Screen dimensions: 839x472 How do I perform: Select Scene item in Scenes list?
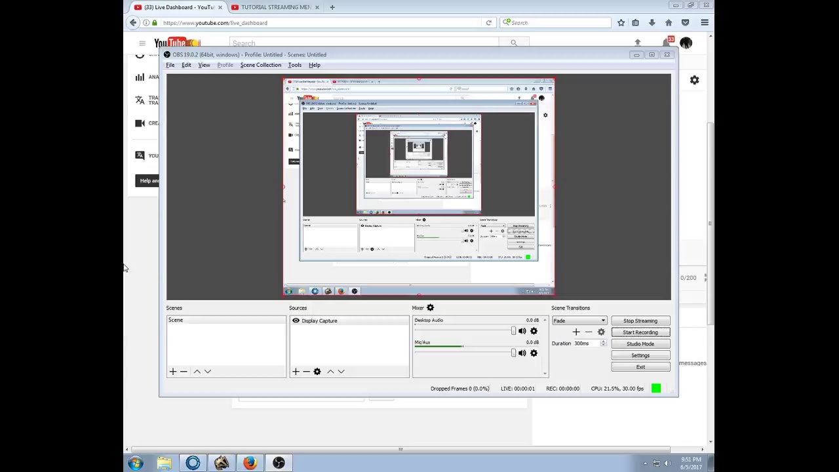(226, 320)
